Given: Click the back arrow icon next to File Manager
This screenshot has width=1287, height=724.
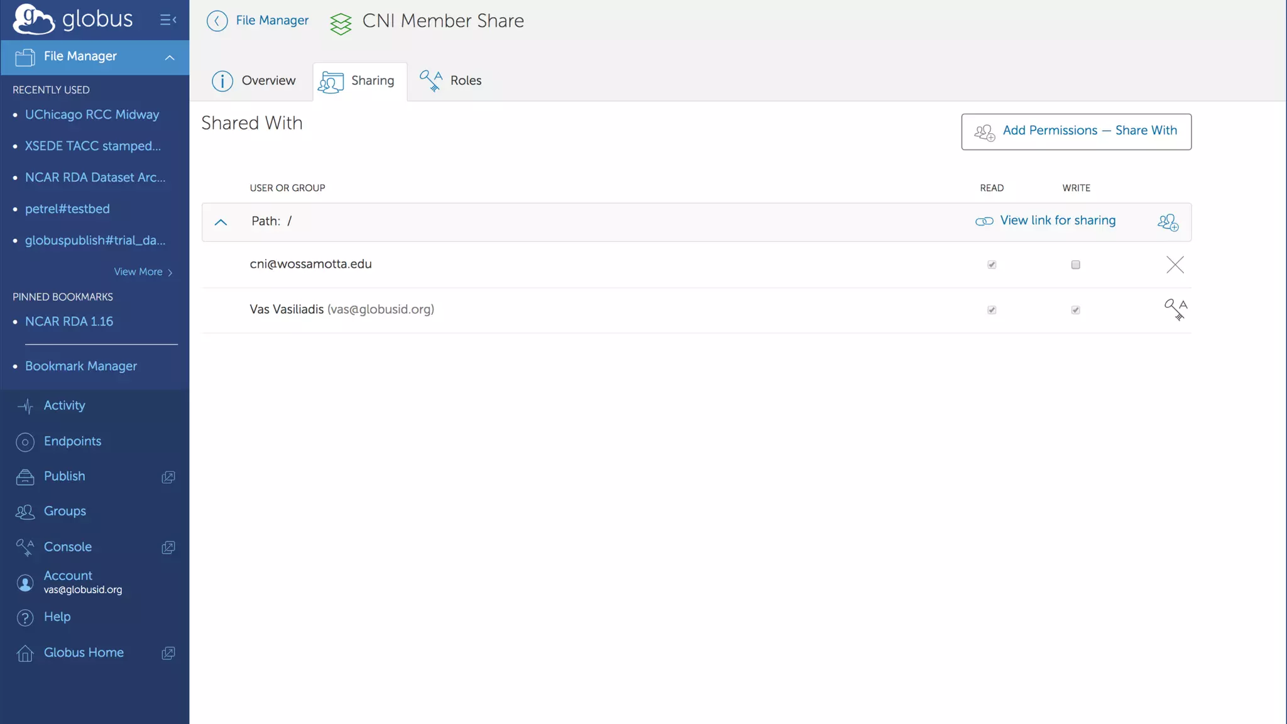Looking at the screenshot, I should click(x=217, y=21).
